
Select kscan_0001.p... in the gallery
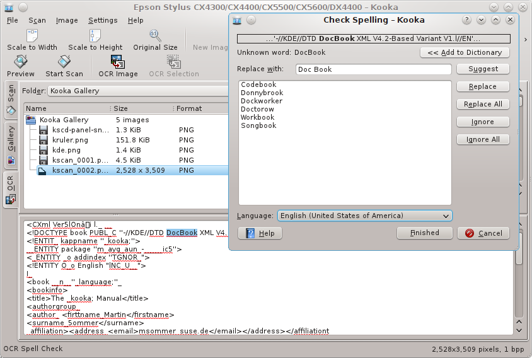click(81, 160)
